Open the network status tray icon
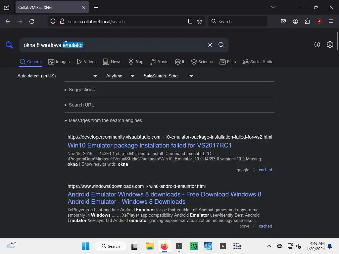 290,246
